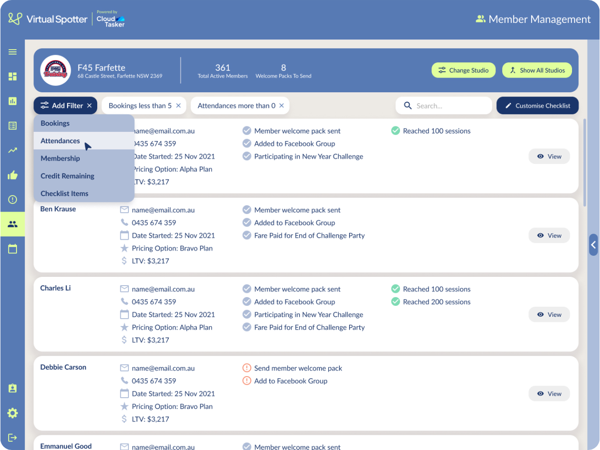This screenshot has width=600, height=450.
Task: Choose Credit Remaining filter option
Action: (67, 176)
